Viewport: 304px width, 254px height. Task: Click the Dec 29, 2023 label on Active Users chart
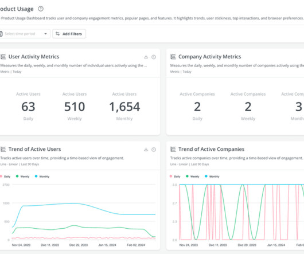pos(79,245)
